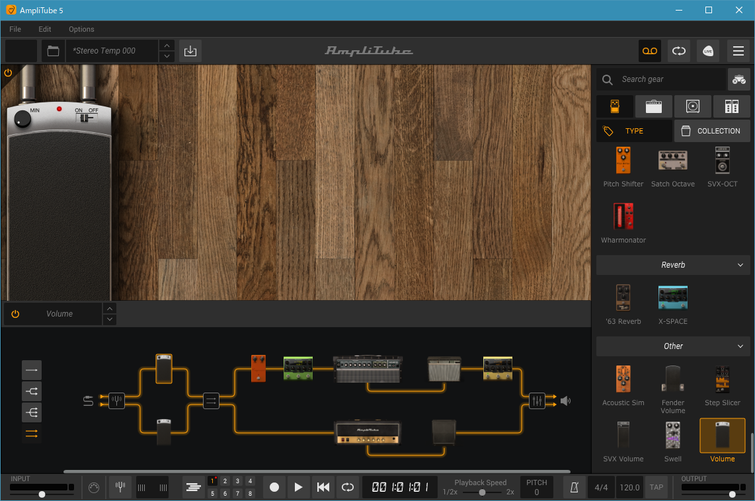Go to previous preset with up arrow

click(x=167, y=45)
